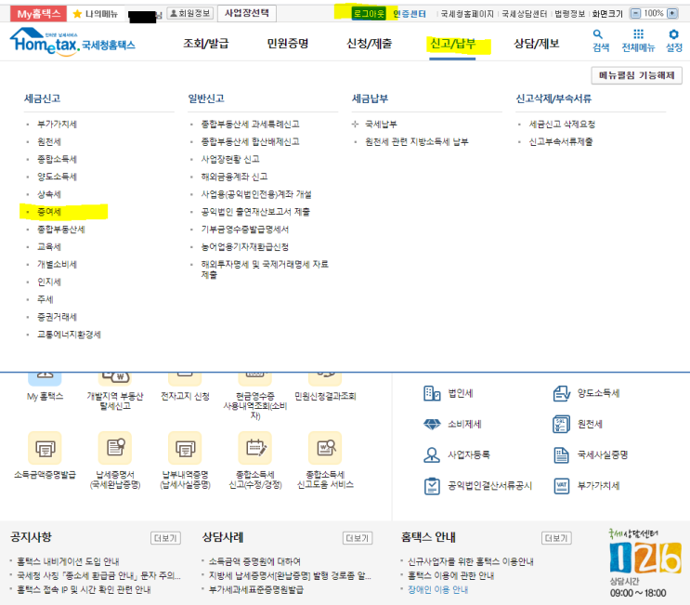Open 전자고지 신청 shortcut
Image resolution: width=690 pixels, height=605 pixels.
[185, 396]
